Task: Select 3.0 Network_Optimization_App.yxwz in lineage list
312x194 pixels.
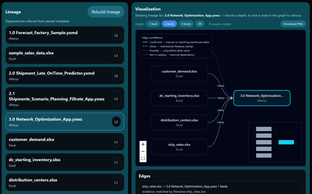Action: click(x=65, y=122)
